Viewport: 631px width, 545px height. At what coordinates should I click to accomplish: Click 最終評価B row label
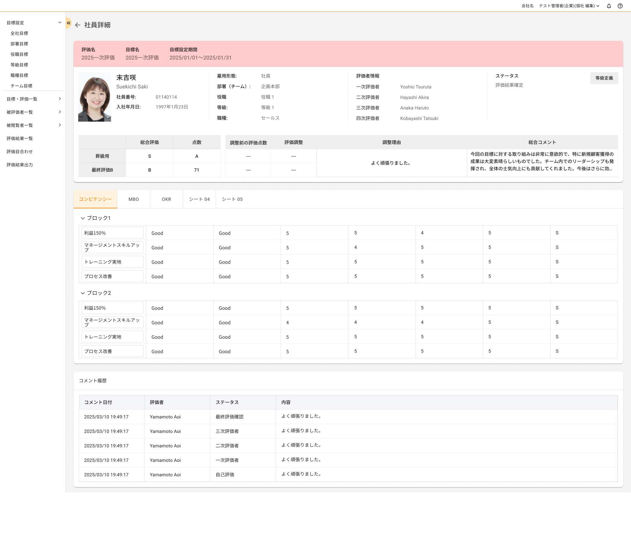coord(102,170)
